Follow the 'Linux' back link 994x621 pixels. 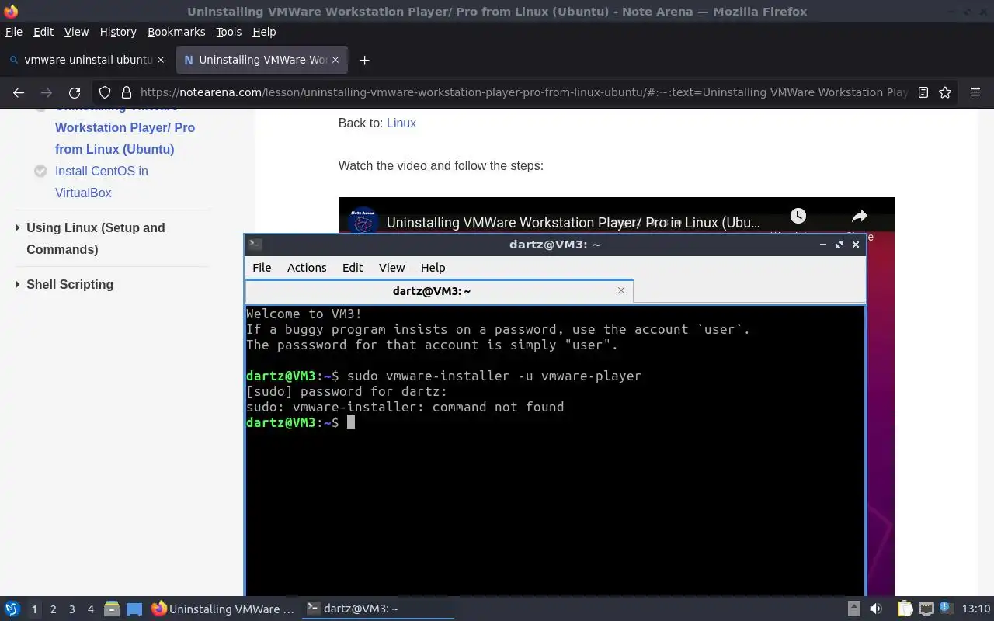(401, 123)
